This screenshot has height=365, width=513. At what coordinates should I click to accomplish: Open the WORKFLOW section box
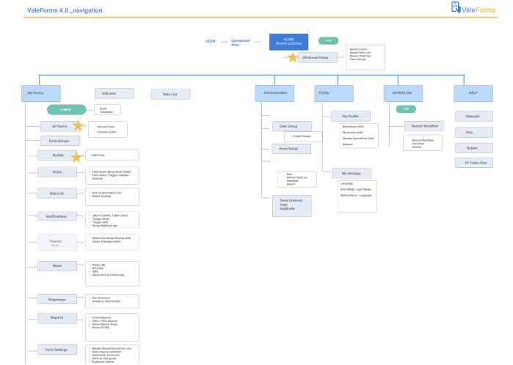click(403, 94)
